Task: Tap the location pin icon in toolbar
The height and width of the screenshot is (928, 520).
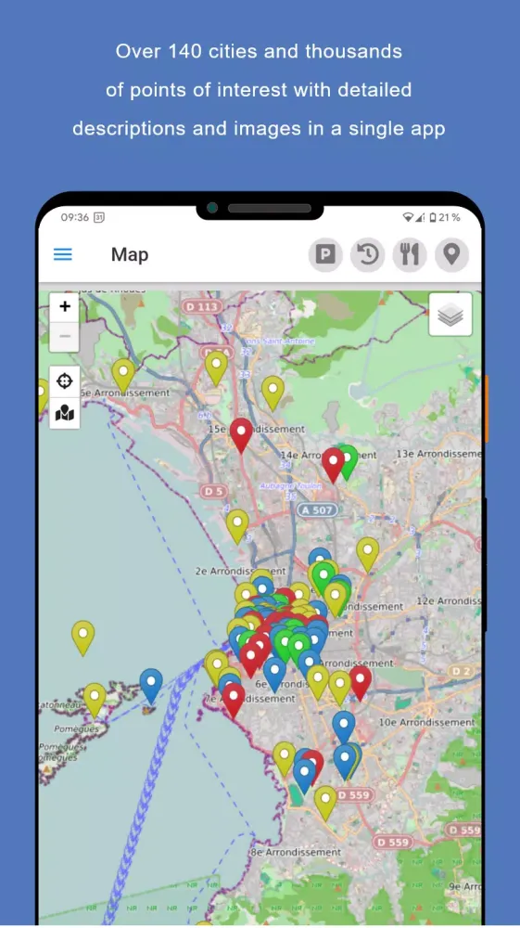Action: tap(452, 255)
